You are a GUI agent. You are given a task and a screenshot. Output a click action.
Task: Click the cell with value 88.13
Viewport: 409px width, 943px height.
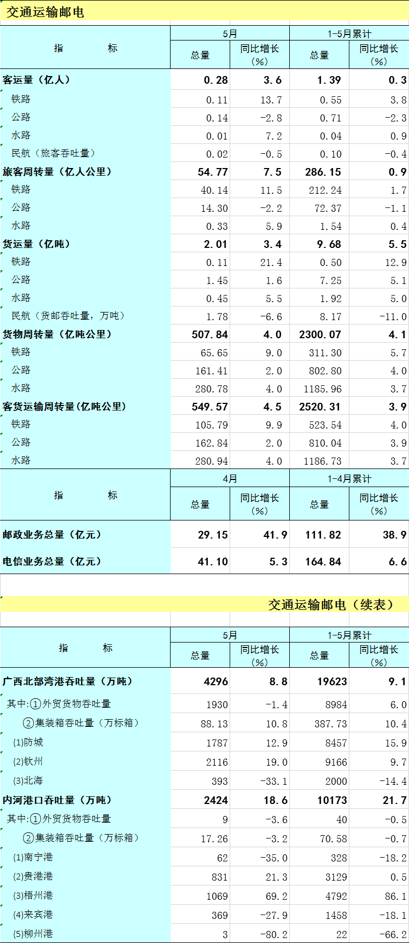pyautogui.click(x=214, y=724)
